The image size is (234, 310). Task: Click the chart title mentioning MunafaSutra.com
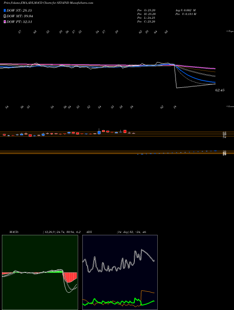[x=49, y=3]
